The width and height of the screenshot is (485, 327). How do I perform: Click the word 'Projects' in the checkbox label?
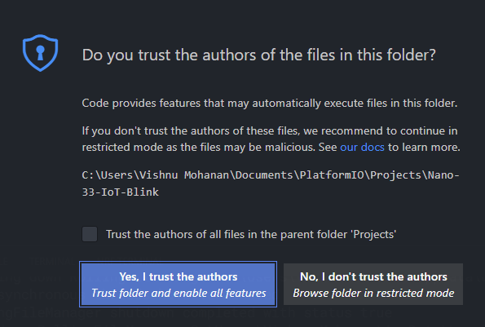(x=373, y=234)
